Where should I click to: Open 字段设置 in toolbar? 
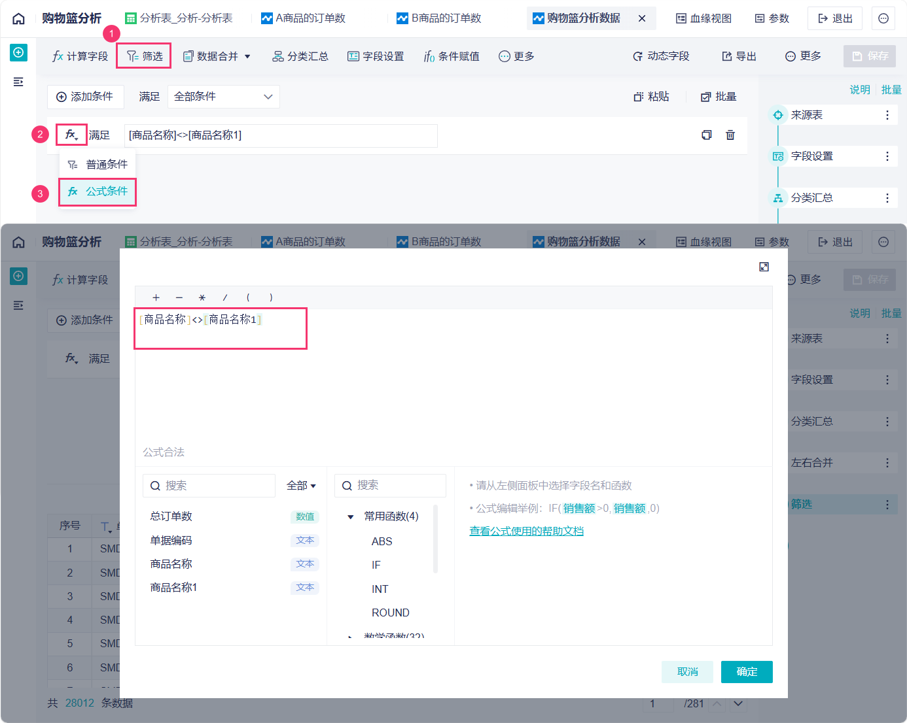click(376, 56)
